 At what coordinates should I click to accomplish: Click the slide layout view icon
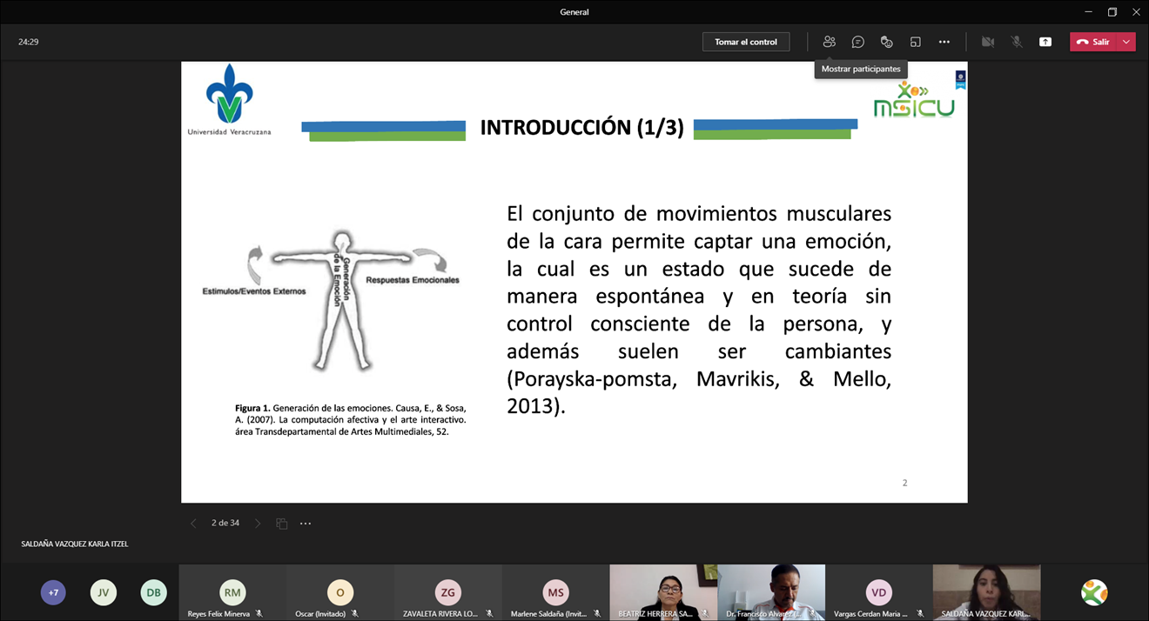click(281, 524)
